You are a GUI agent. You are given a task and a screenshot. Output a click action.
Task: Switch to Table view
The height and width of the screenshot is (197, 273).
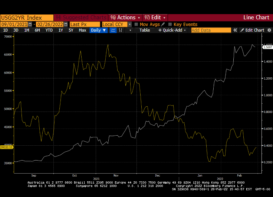145,30
